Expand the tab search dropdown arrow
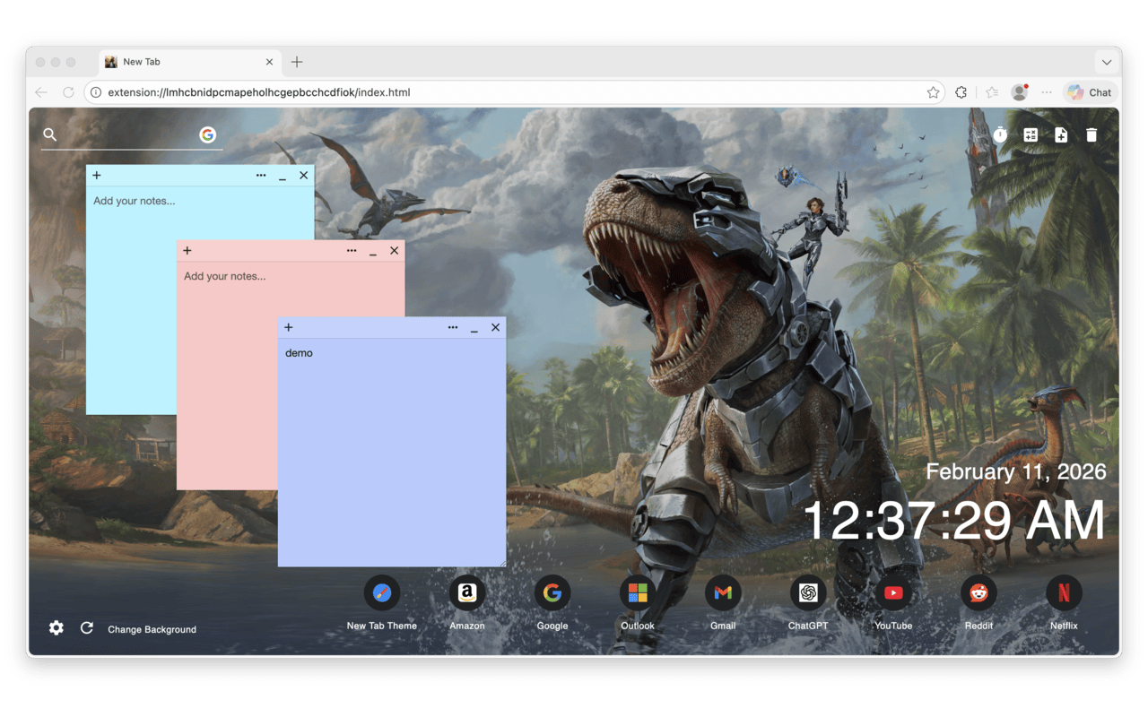This screenshot has width=1148, height=717. point(1107,62)
